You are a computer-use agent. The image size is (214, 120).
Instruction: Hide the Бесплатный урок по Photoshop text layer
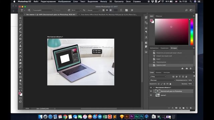[x=151, y=91]
